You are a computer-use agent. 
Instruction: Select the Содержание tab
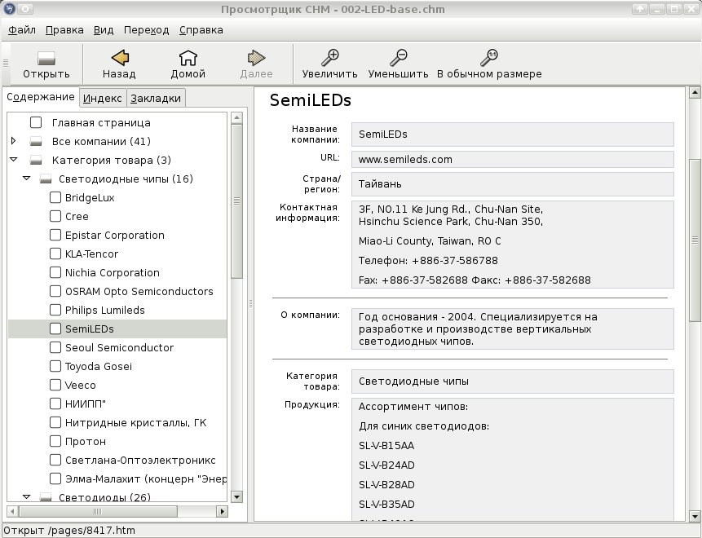41,97
